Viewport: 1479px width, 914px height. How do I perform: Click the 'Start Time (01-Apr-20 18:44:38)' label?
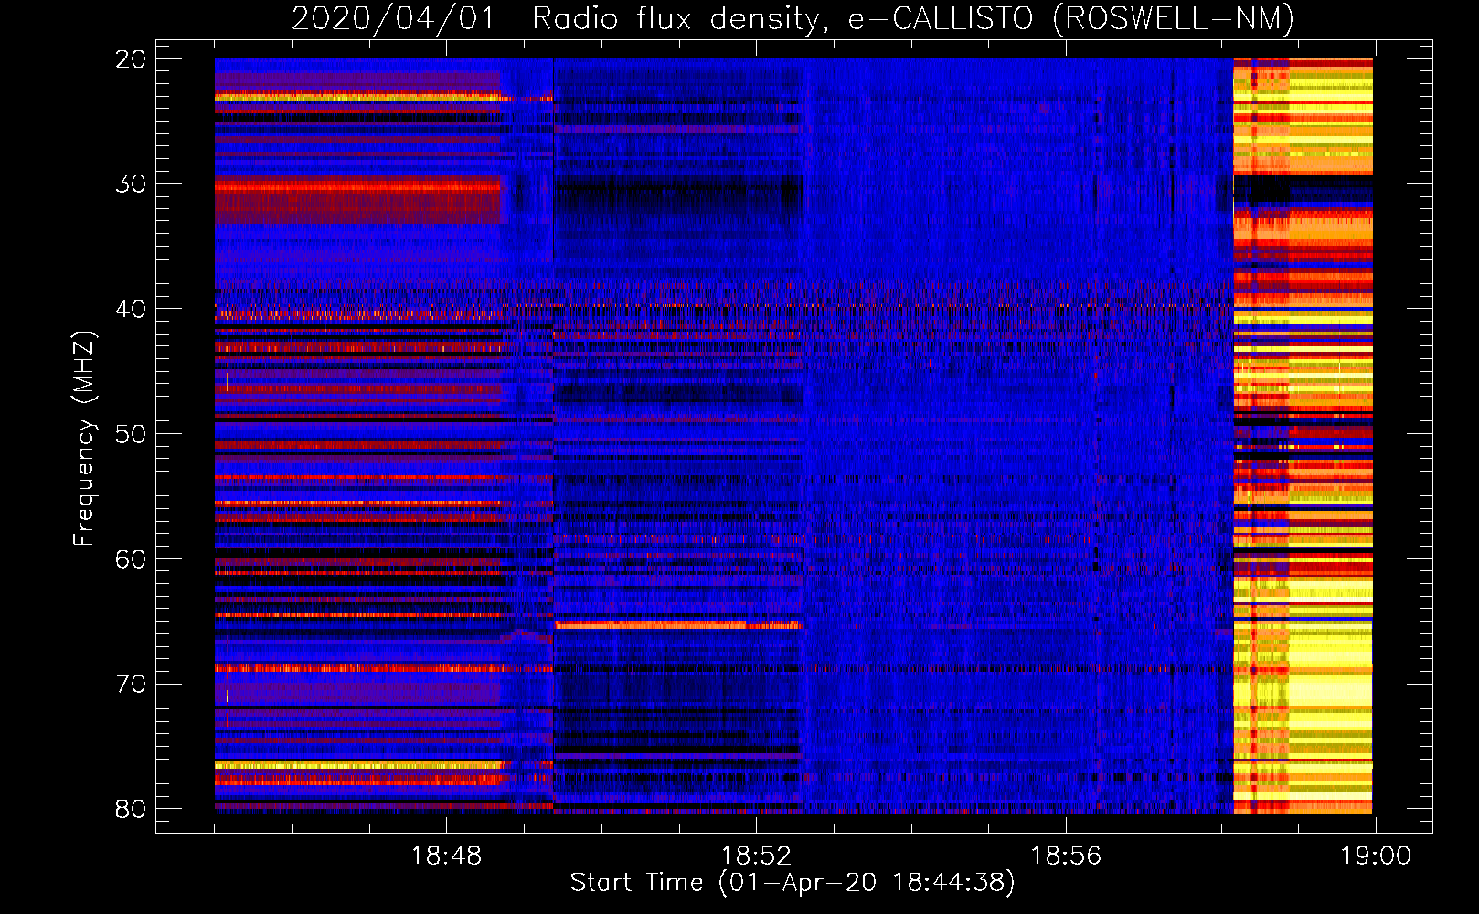coord(793,883)
